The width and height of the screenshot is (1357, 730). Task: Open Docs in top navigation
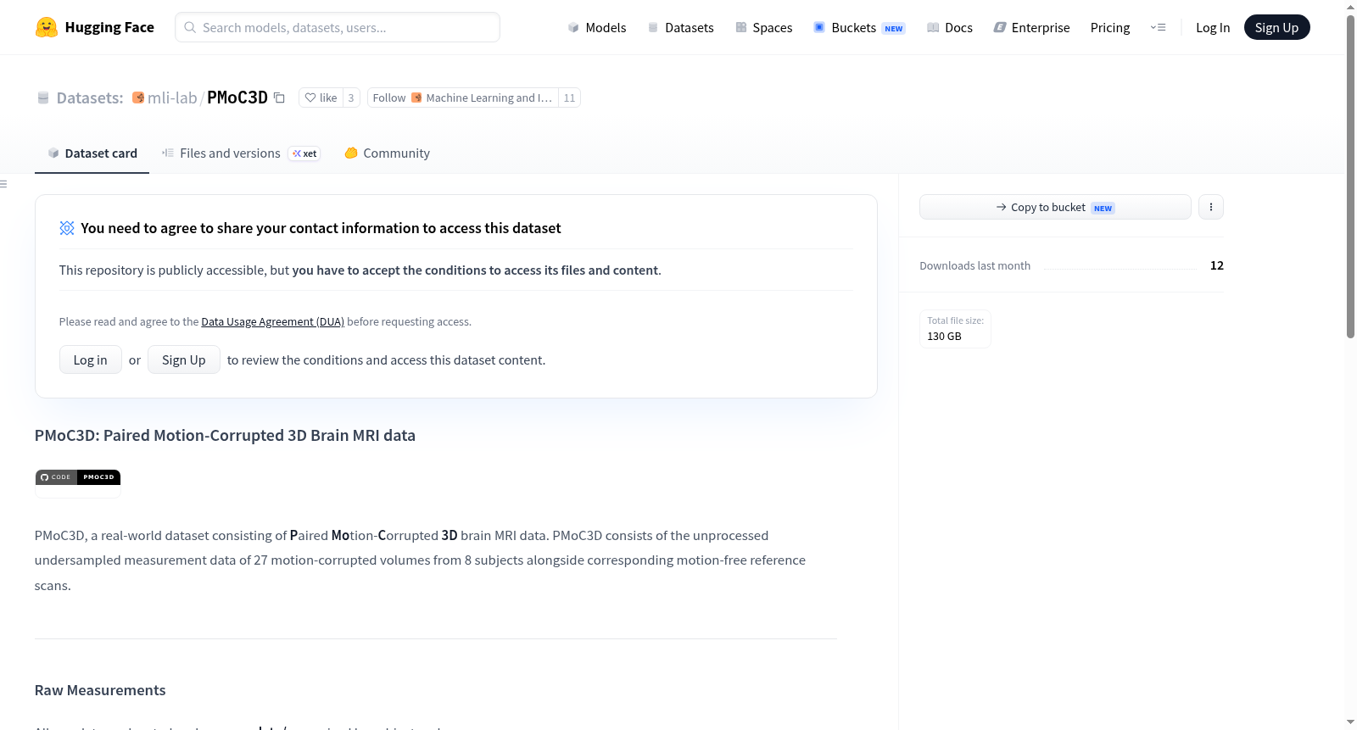pos(950,27)
